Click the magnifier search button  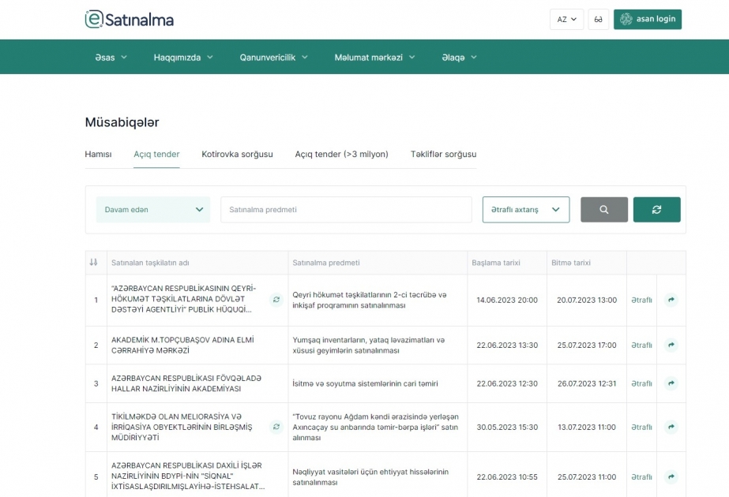click(604, 210)
